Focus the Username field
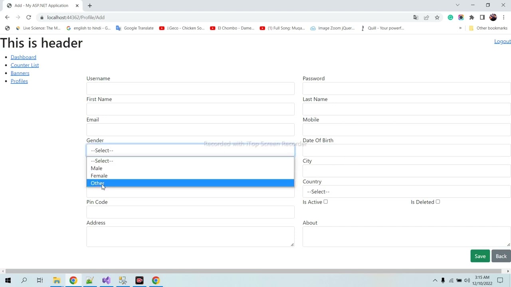The image size is (511, 287). [x=190, y=88]
